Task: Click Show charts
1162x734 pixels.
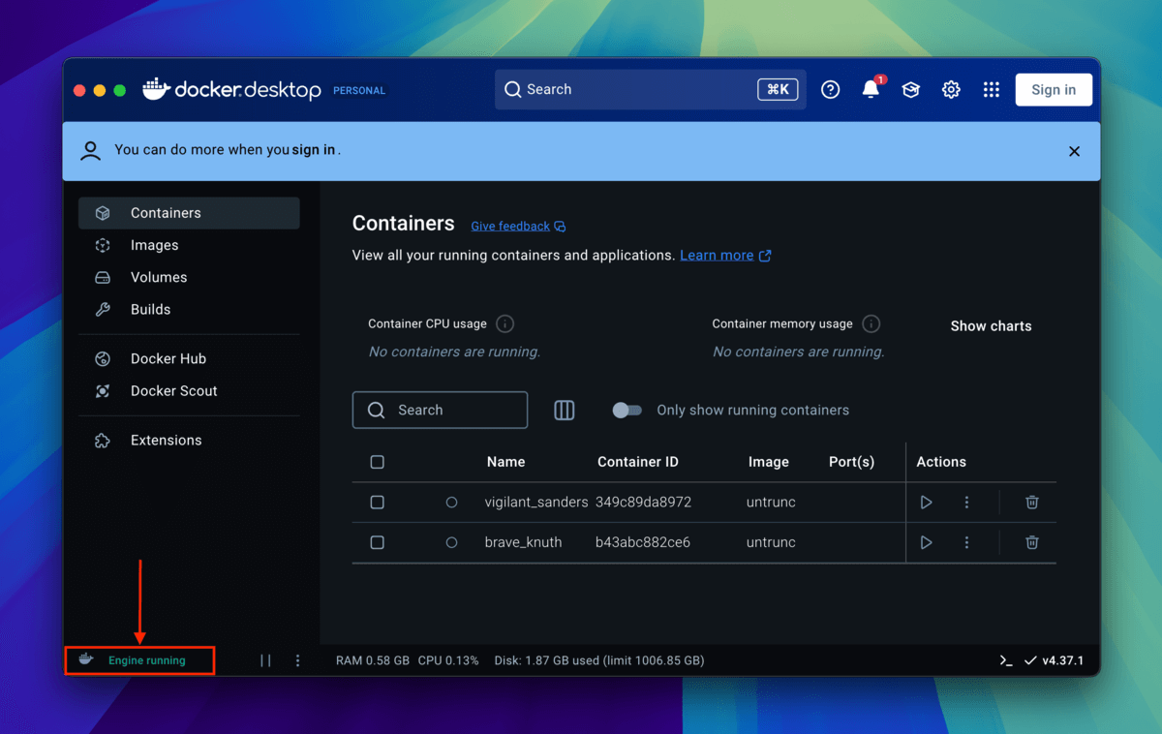Action: coord(991,326)
